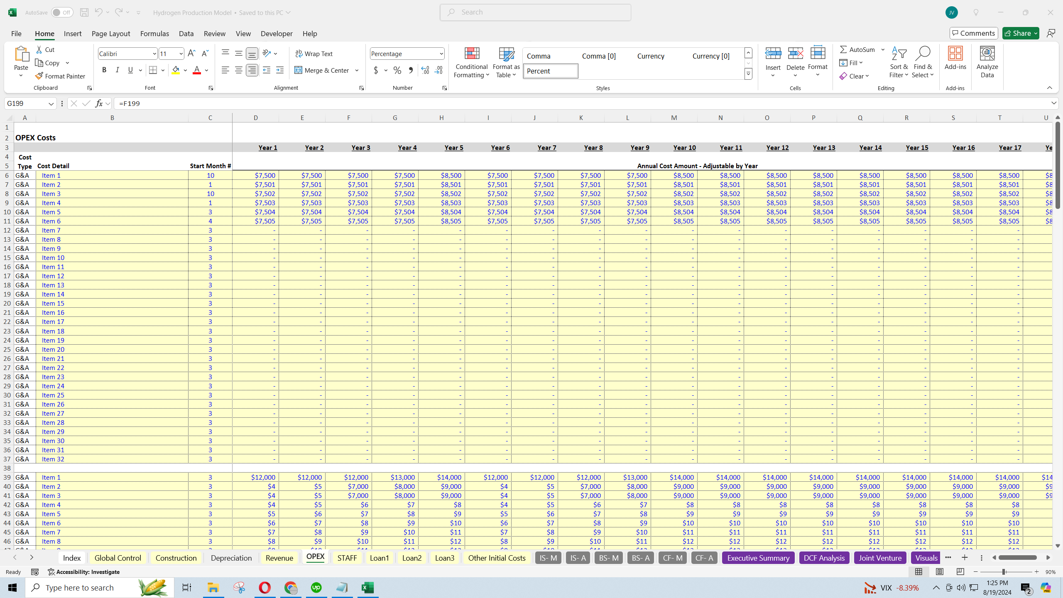
Task: Click the Save disk icon
Action: pyautogui.click(x=84, y=12)
